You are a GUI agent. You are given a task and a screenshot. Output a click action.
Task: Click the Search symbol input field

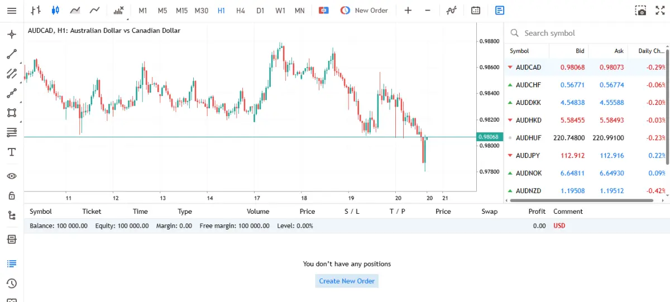(x=586, y=33)
